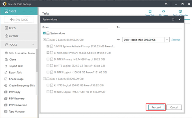Collapse the Tools section chevron
The image size is (192, 118).
[x=33, y=45]
